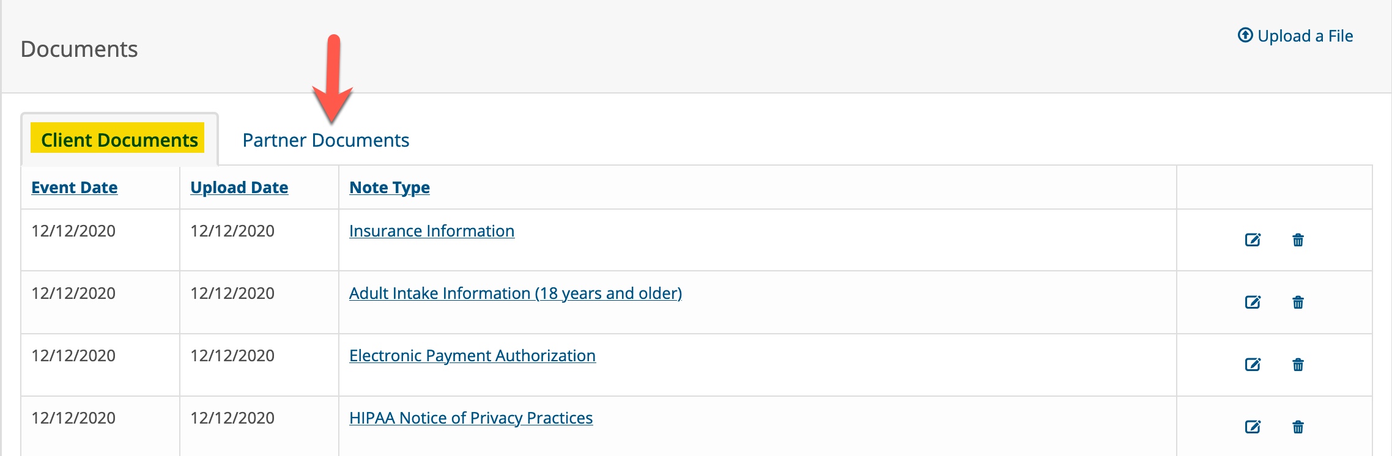The width and height of the screenshot is (1392, 456).
Task: Open HIPAA Notice of Privacy Practices
Action: (470, 418)
